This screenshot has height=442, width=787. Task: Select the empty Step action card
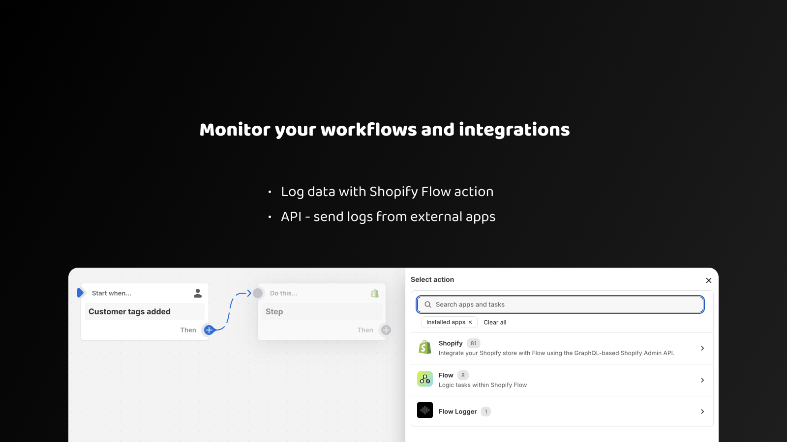tap(321, 312)
